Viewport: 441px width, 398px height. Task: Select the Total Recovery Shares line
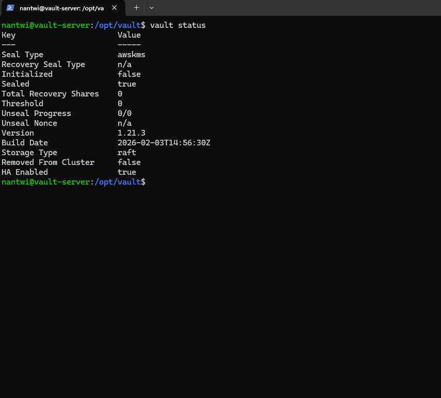coord(50,93)
